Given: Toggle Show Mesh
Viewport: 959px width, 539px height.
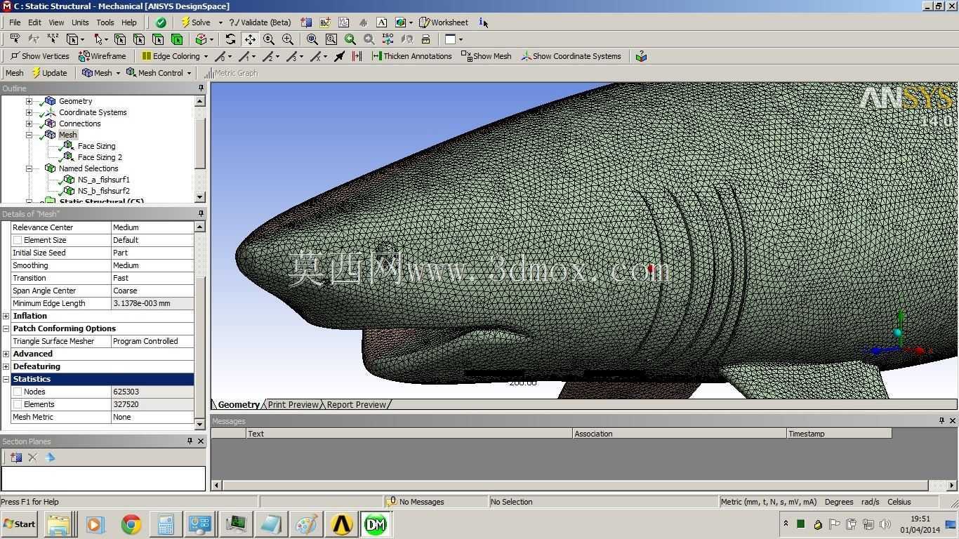Looking at the screenshot, I should pos(486,56).
